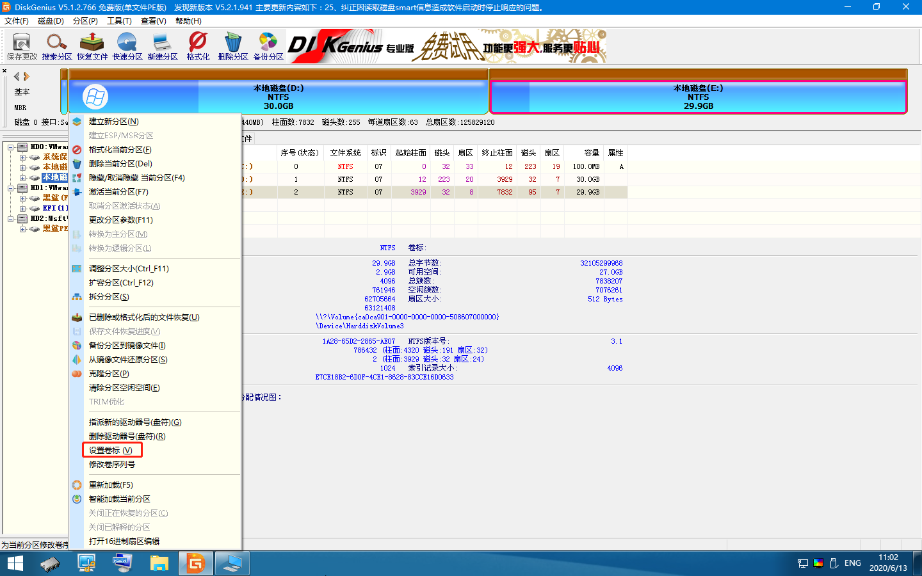Screen dimensions: 922x576
Task: Click the 备份分区 backup partition toolbar icon
Action: point(268,46)
